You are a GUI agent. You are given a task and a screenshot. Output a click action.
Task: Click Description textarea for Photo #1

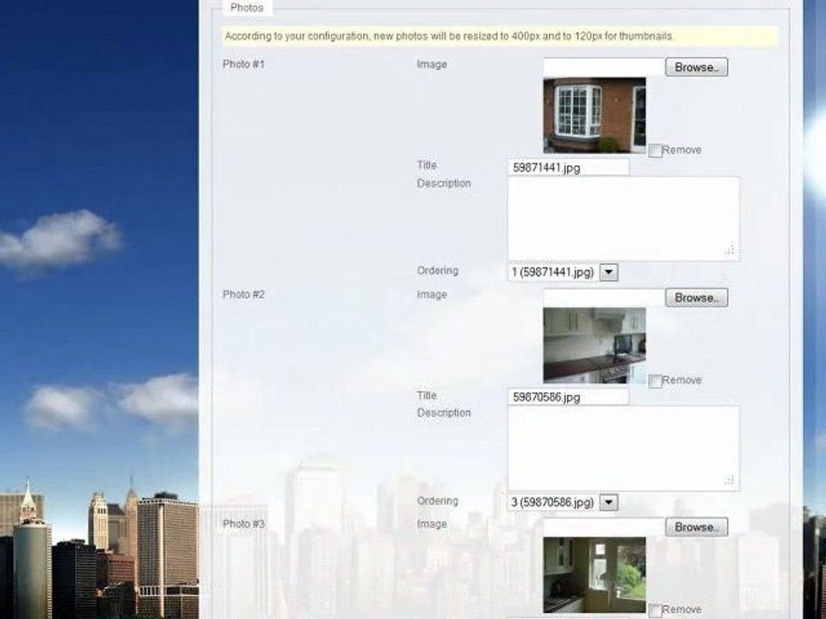point(623,219)
